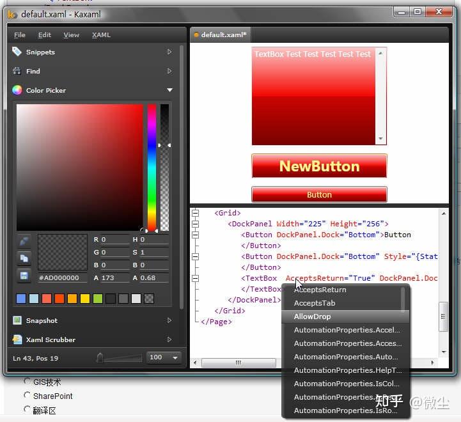The width and height of the screenshot is (461, 422).
Task: Select AcceptsTab in autocomplete list
Action: (x=342, y=303)
